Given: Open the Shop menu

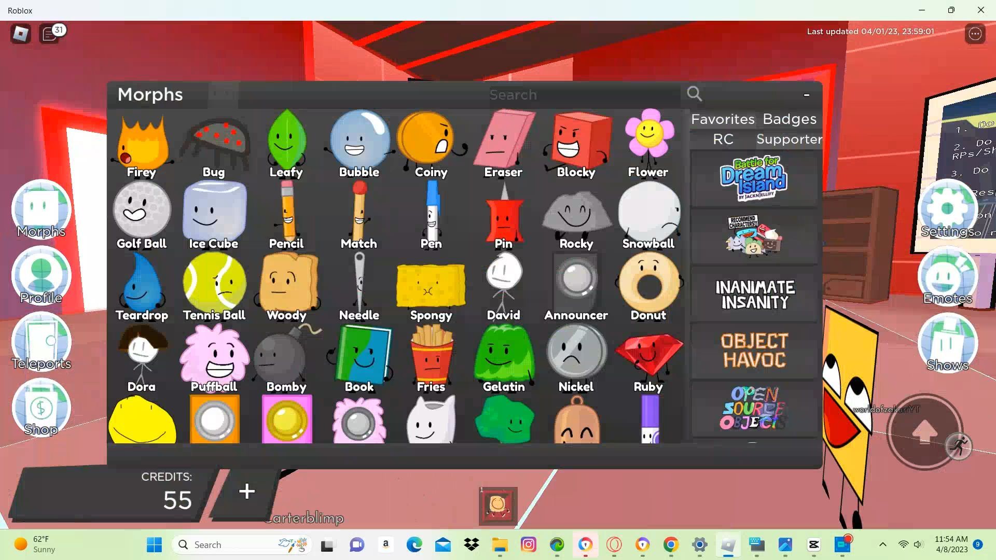Looking at the screenshot, I should (41, 408).
